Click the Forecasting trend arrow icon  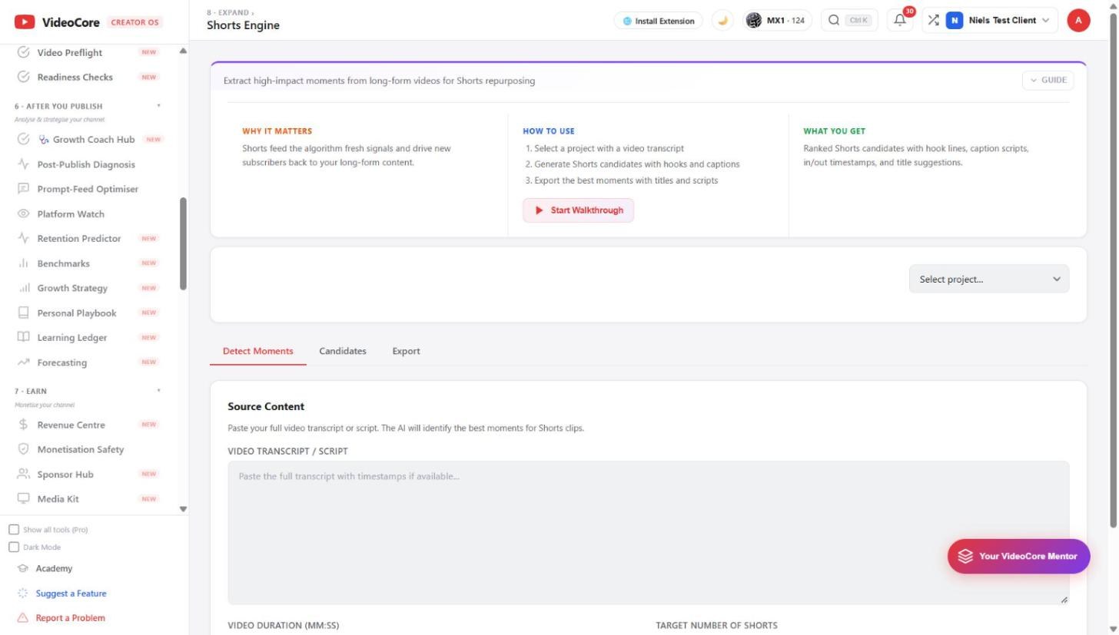23,362
